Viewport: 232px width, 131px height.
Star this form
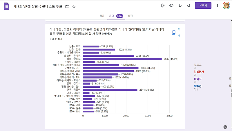74,6
